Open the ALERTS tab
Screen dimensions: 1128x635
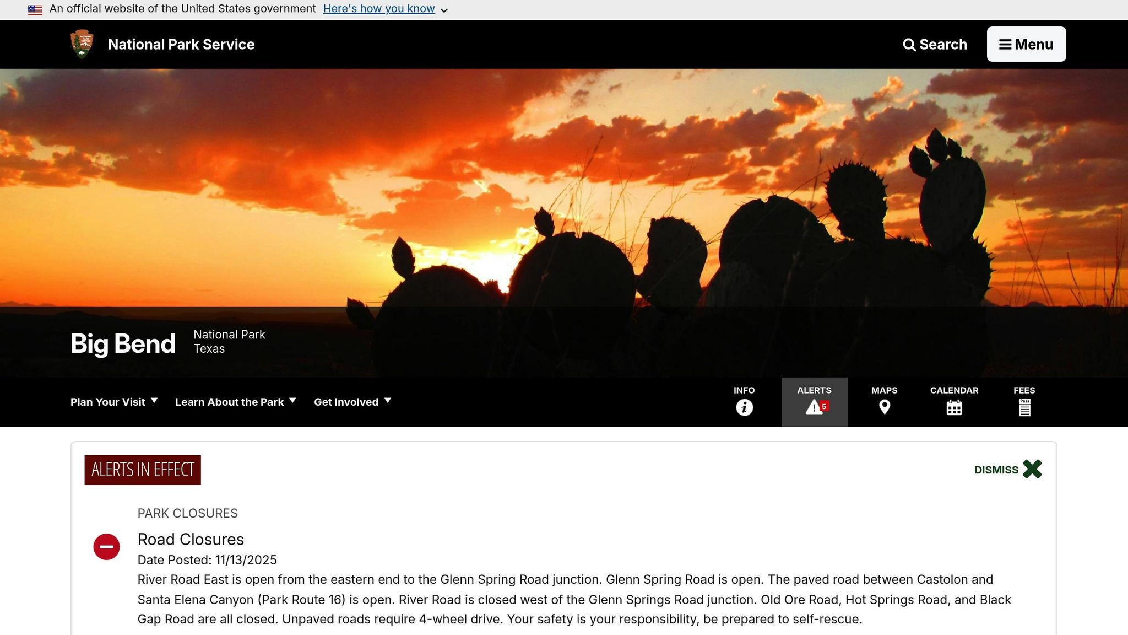[x=814, y=402]
